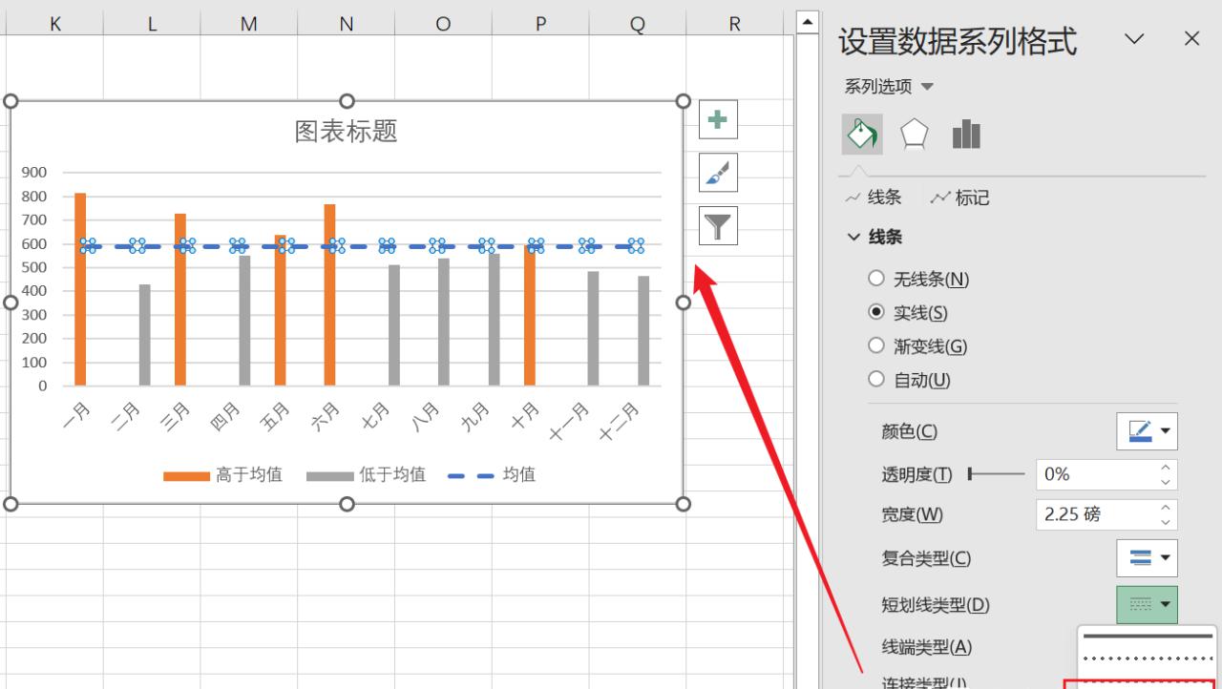Click the 透明度 0% input field
The height and width of the screenshot is (689, 1222).
[1094, 474]
